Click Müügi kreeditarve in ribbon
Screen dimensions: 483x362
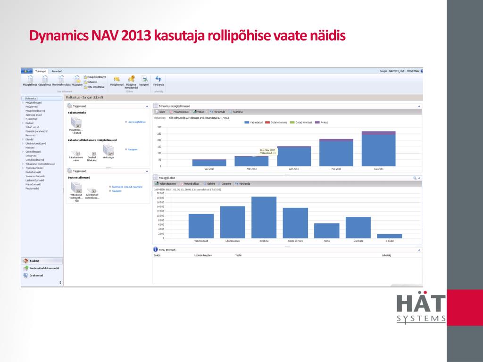click(x=95, y=77)
